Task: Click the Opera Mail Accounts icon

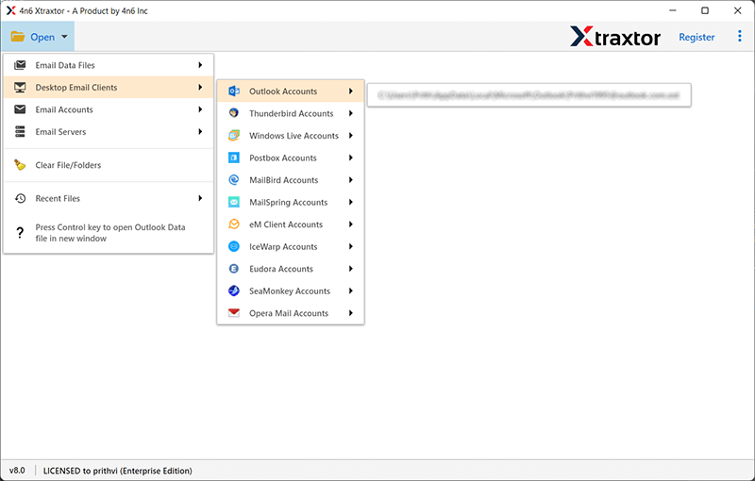Action: tap(233, 313)
